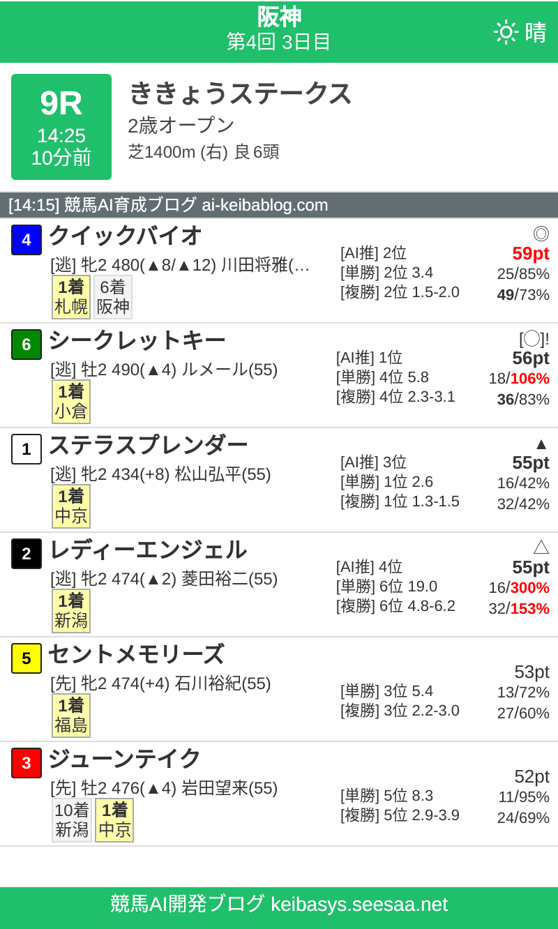Select the yellow number 5 badge
Screen dimensions: 558x929
26,658
